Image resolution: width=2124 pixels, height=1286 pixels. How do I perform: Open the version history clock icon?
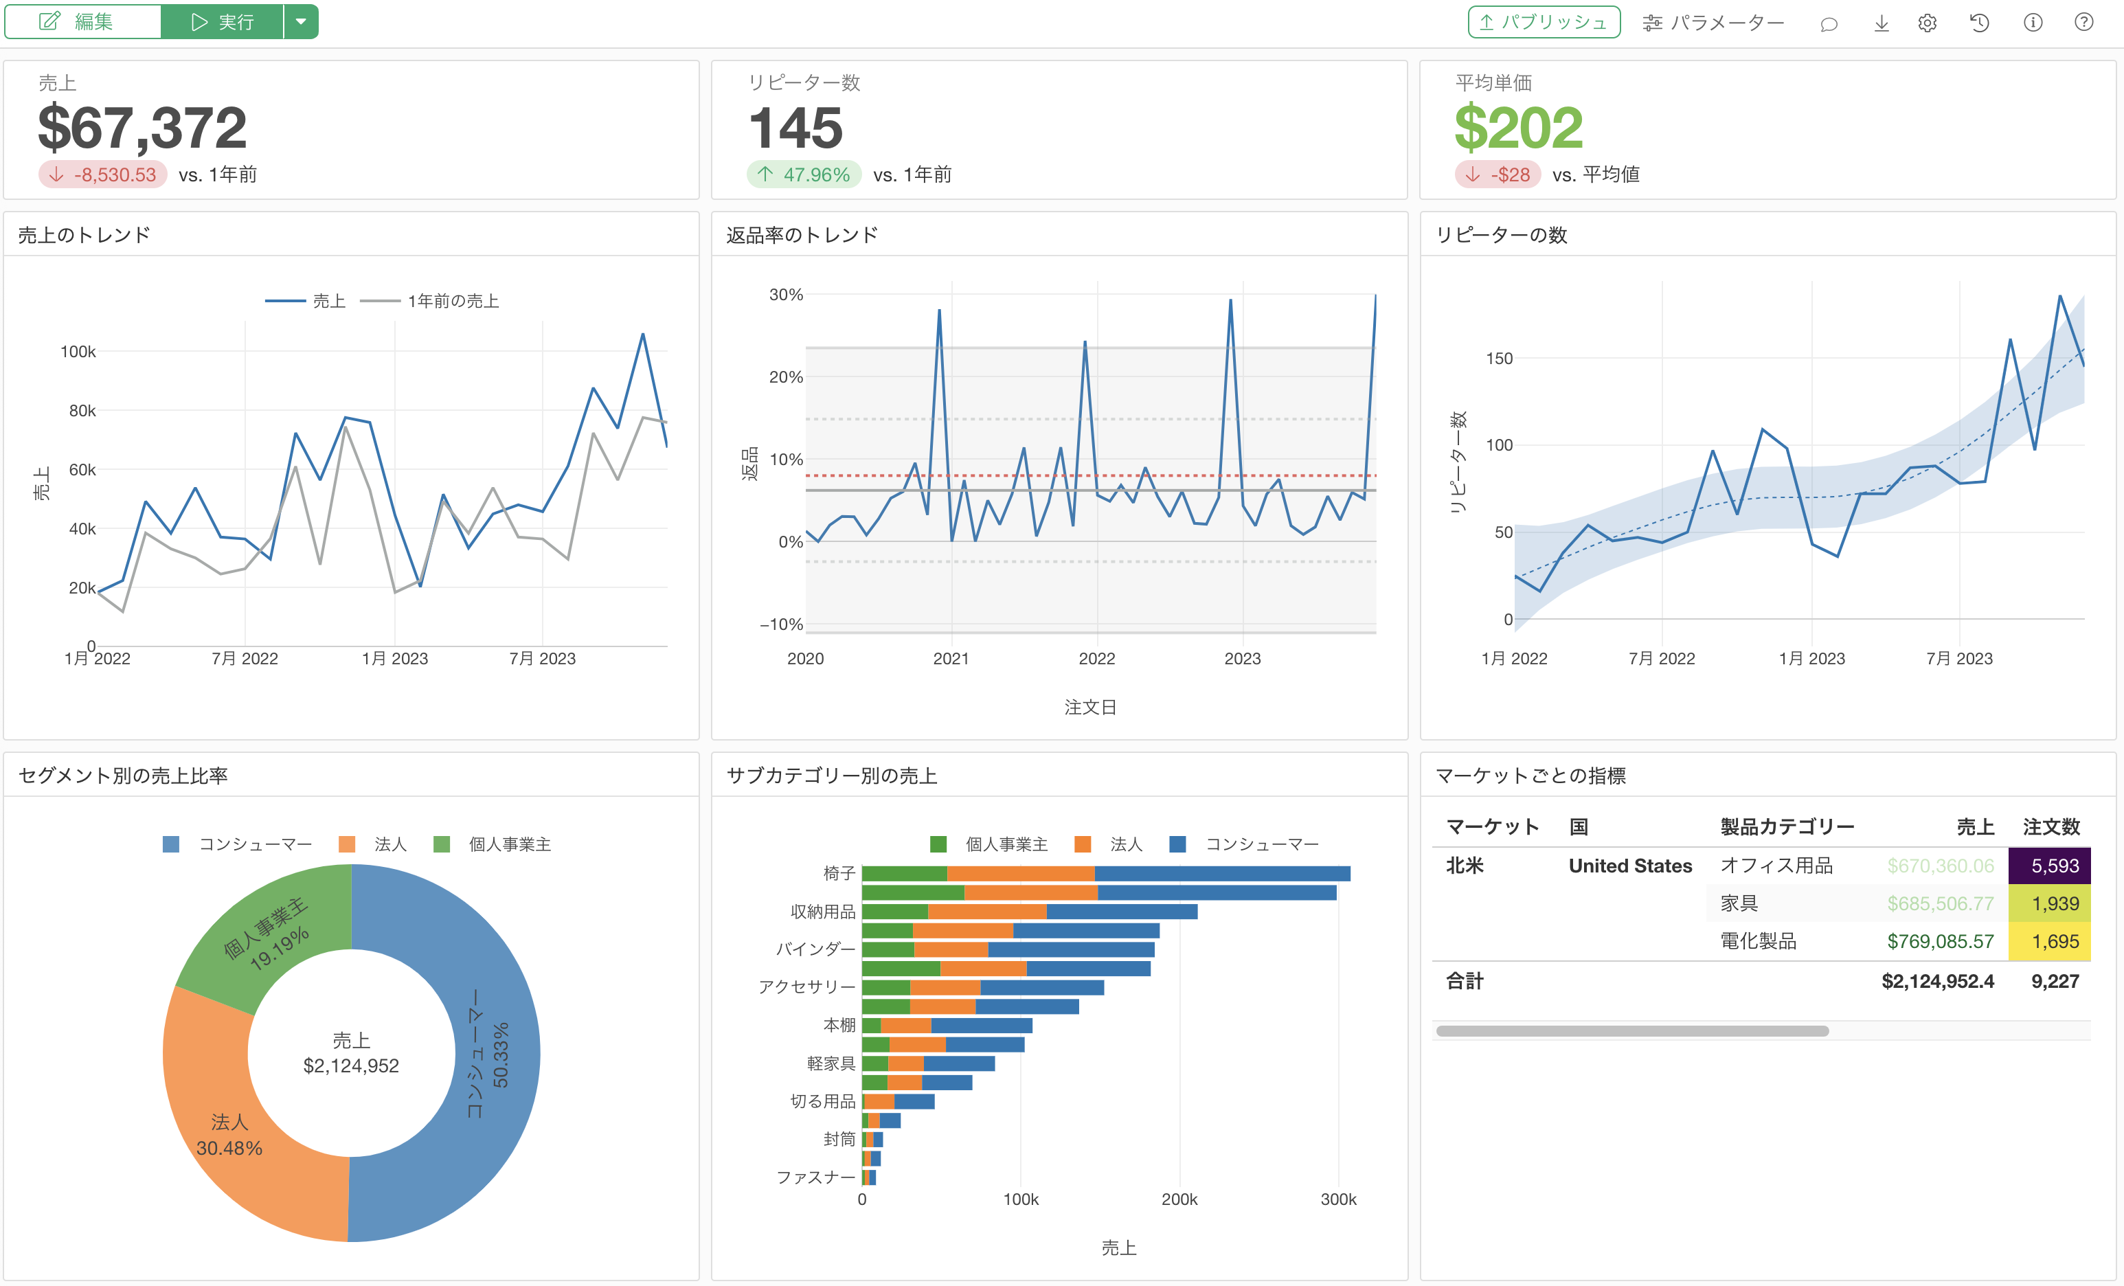(1979, 23)
